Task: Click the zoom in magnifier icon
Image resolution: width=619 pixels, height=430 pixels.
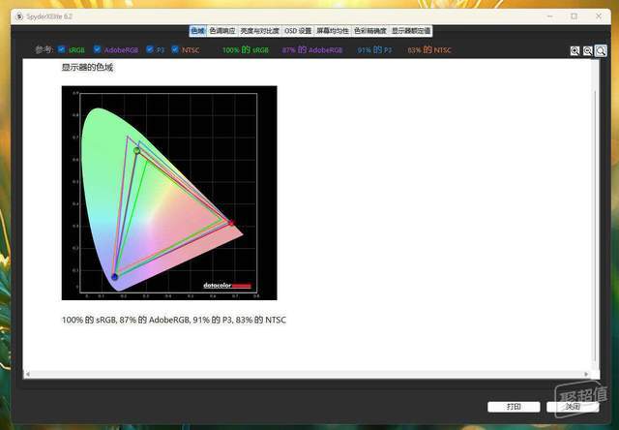Action: coord(575,51)
